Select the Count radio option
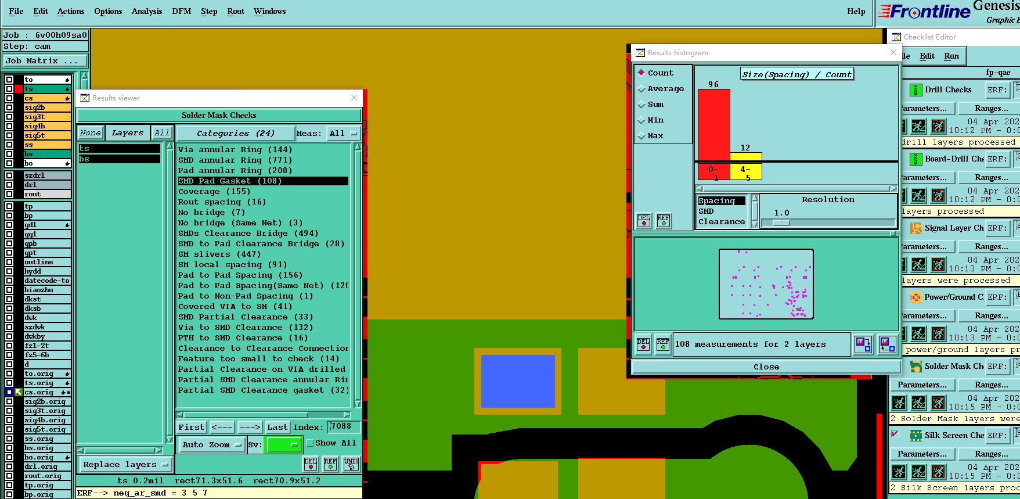The width and height of the screenshot is (1020, 499). pos(641,73)
